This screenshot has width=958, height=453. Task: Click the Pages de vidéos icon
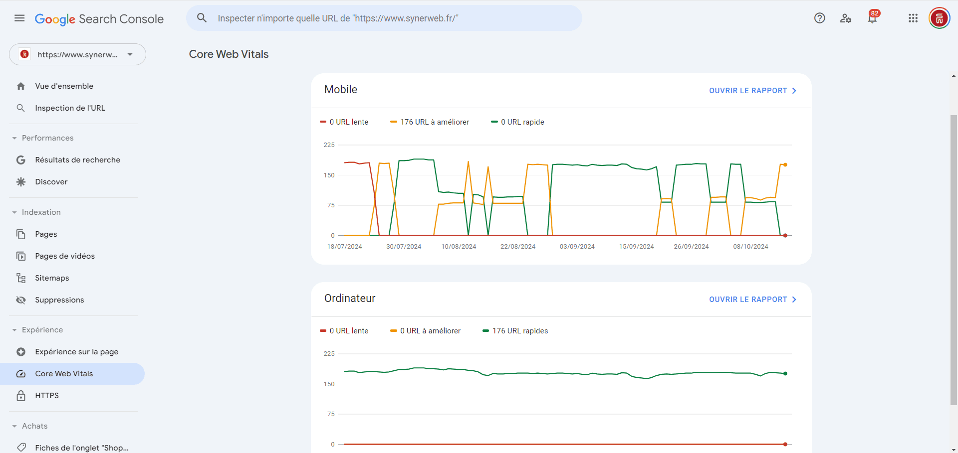click(21, 256)
